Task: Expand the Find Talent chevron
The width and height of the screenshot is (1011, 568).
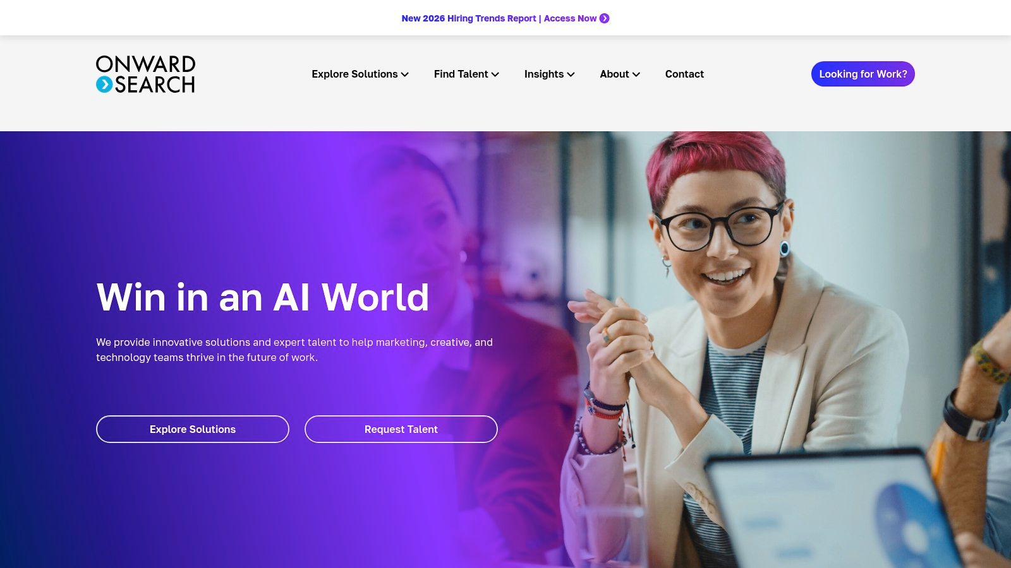Action: point(495,74)
